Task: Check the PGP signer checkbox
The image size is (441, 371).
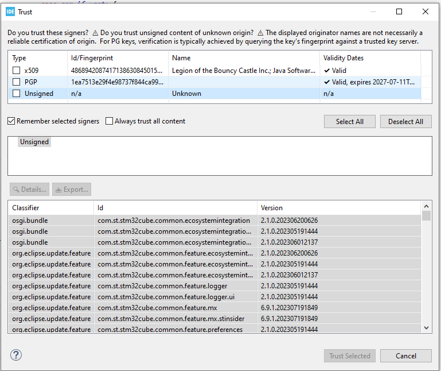Action: pyautogui.click(x=16, y=82)
